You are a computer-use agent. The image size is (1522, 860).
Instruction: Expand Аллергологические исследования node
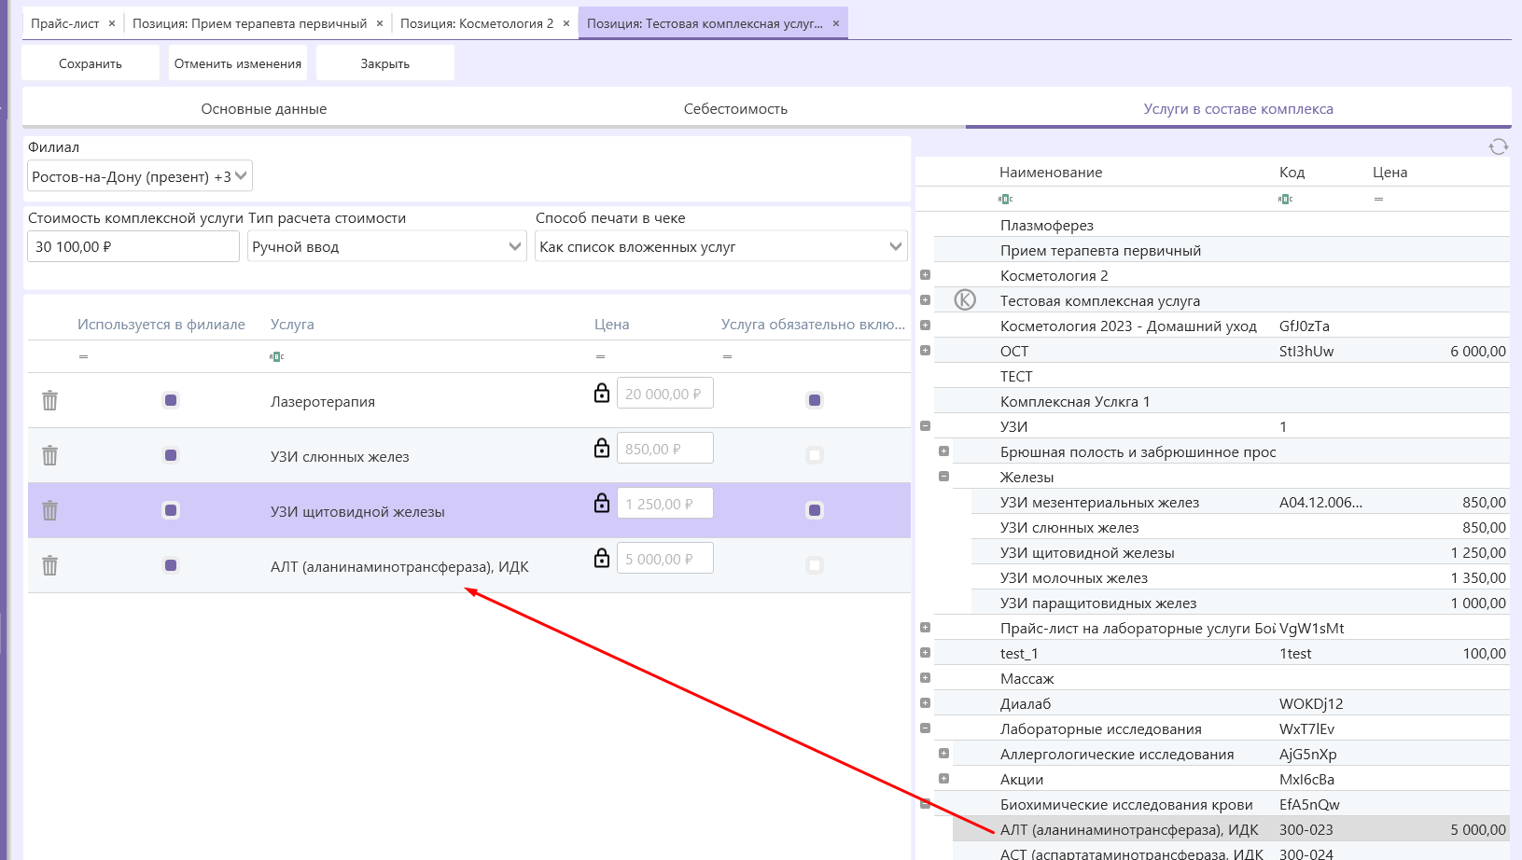coord(943,754)
